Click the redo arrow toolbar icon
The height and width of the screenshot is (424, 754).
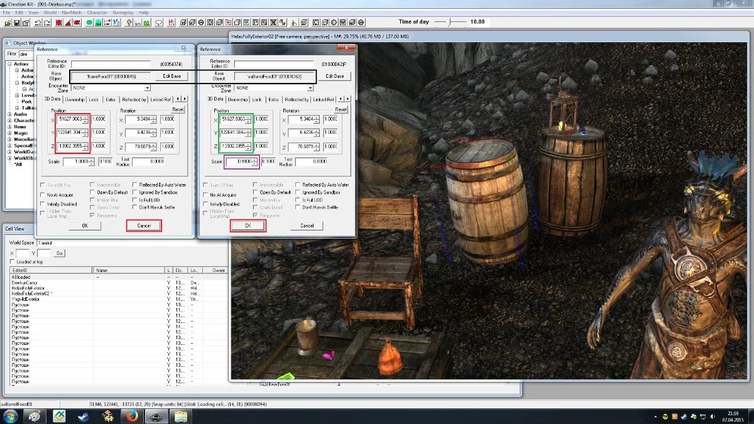(x=47, y=22)
